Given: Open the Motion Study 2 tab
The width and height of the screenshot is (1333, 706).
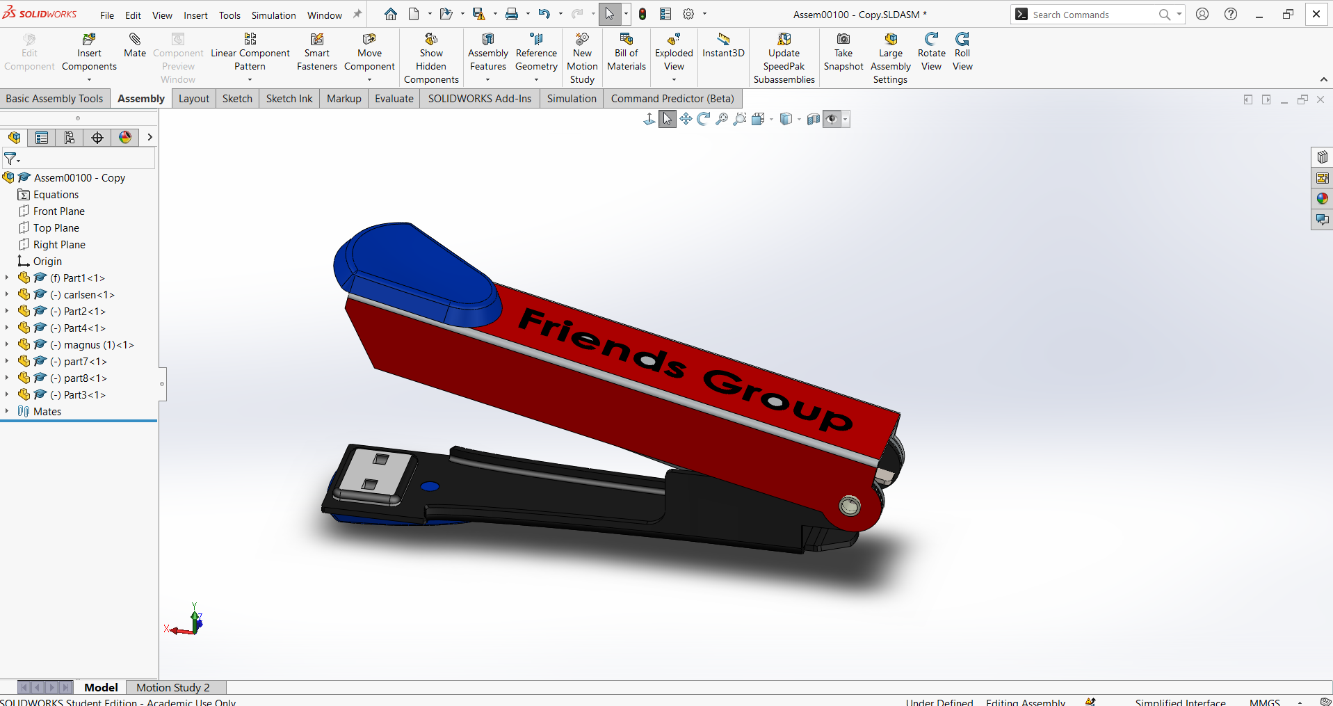Looking at the screenshot, I should 173,687.
